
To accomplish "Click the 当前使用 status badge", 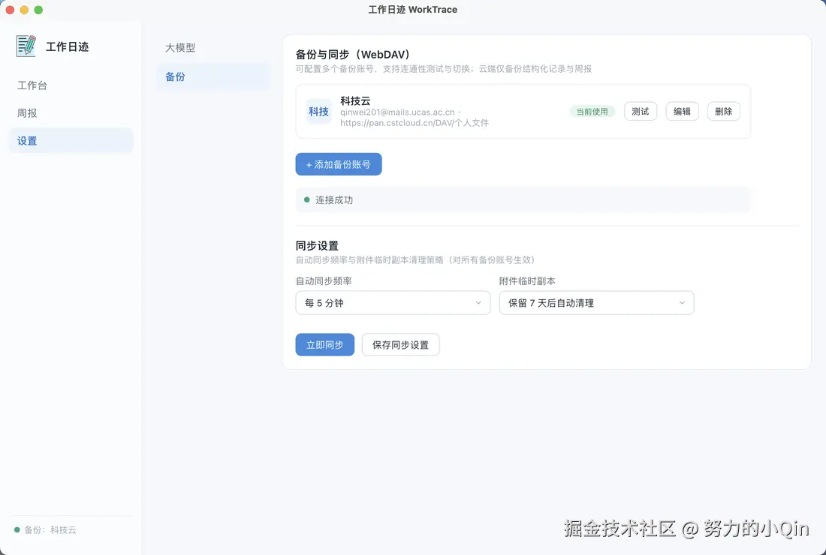I will coord(592,112).
